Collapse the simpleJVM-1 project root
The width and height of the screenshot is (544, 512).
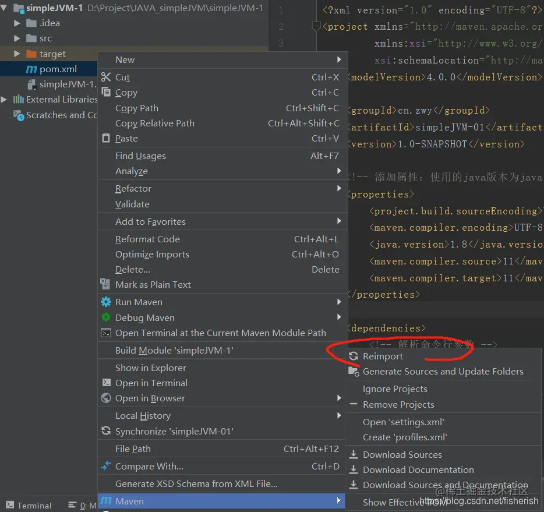4,8
